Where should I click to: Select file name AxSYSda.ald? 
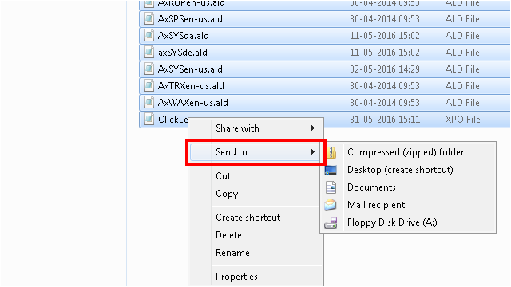tap(184, 36)
